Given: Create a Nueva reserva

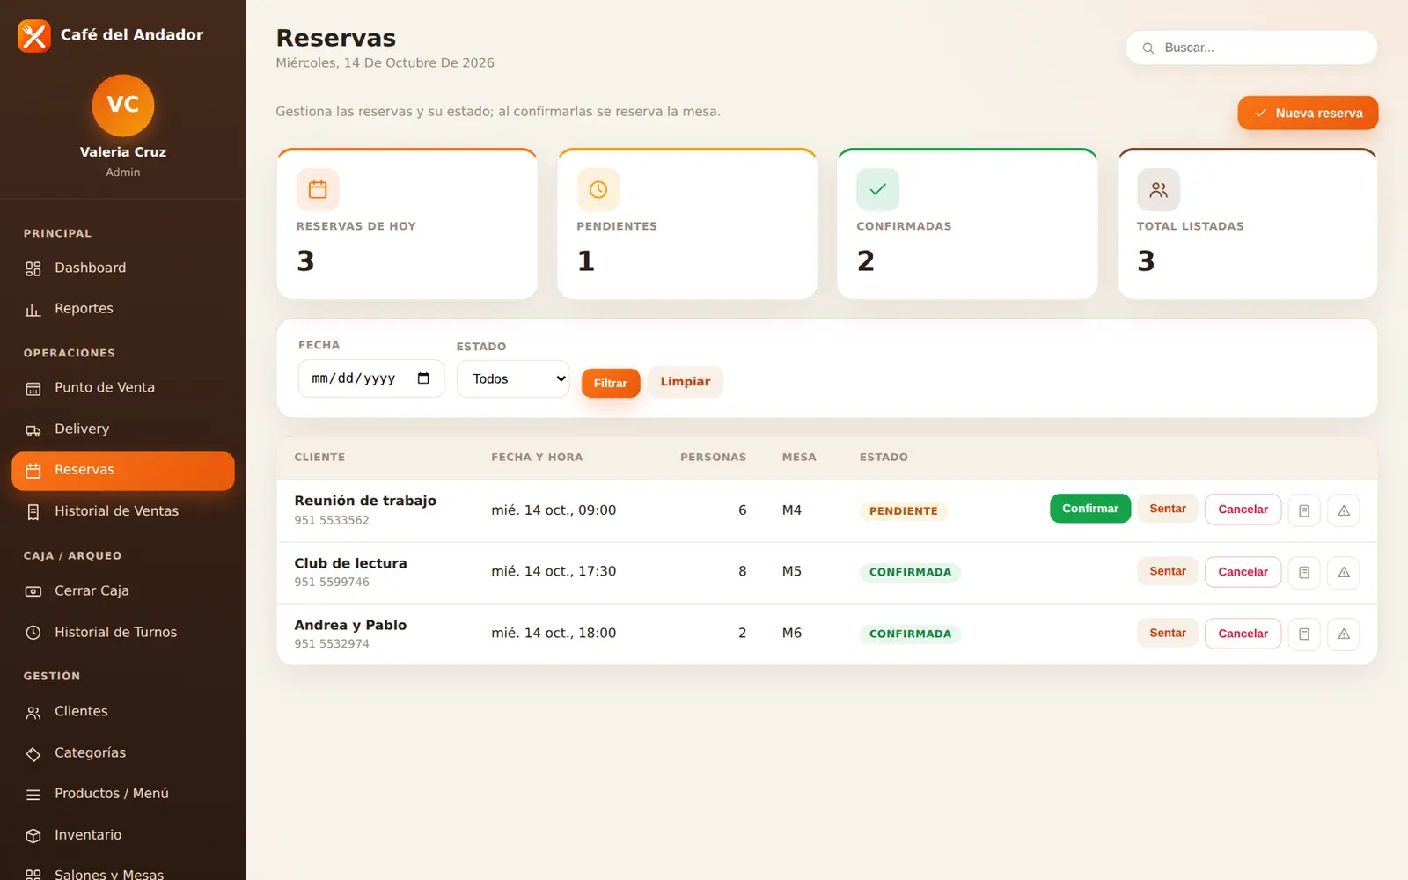Looking at the screenshot, I should [1308, 113].
